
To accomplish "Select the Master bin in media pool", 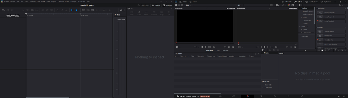I will coord(267,53).
